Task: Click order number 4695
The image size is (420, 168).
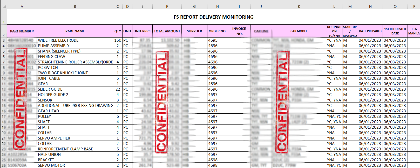Action: click(x=218, y=40)
